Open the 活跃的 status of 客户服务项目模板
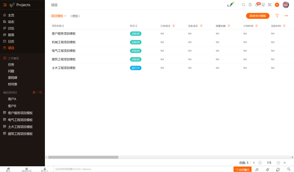The width and height of the screenshot is (294, 172). click(x=136, y=34)
